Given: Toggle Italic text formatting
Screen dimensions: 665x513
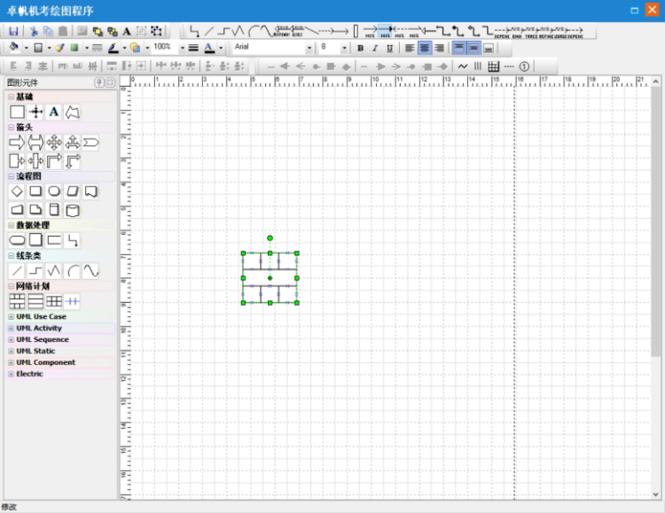Looking at the screenshot, I should coord(374,48).
